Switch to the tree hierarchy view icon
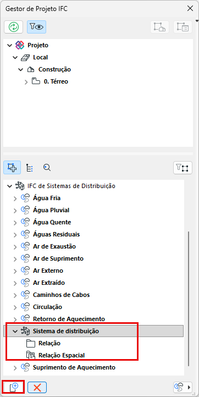Screen dimensions: 199x397 coord(30,168)
